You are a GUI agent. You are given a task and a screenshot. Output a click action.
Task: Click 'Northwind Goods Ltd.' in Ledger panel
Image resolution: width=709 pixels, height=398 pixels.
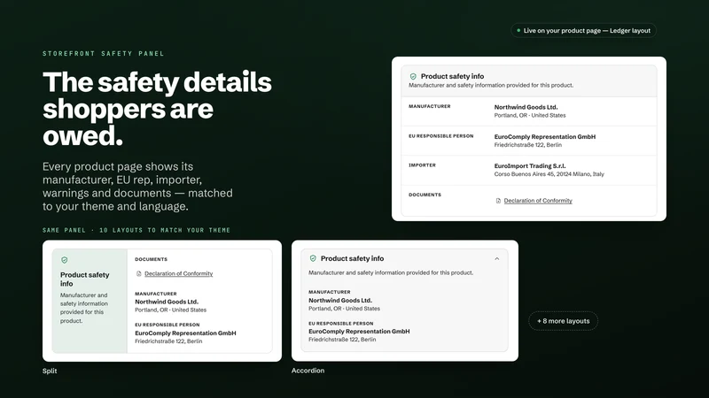pyautogui.click(x=526, y=107)
